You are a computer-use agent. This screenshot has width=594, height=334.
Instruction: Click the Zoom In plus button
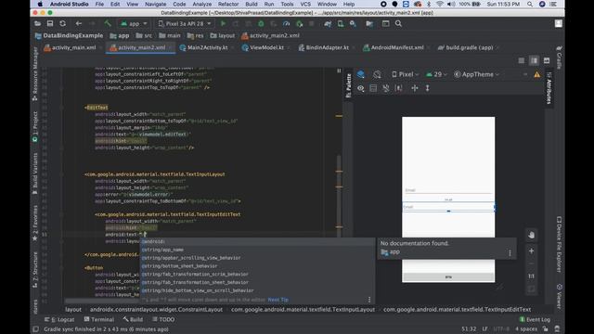(531, 251)
